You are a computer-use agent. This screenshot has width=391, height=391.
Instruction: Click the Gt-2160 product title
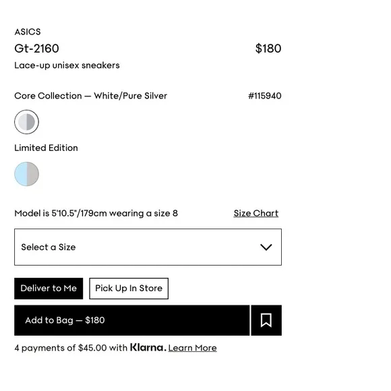coord(36,49)
